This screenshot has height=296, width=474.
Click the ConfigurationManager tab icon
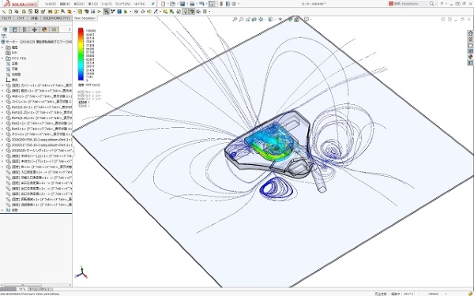(x=24, y=30)
